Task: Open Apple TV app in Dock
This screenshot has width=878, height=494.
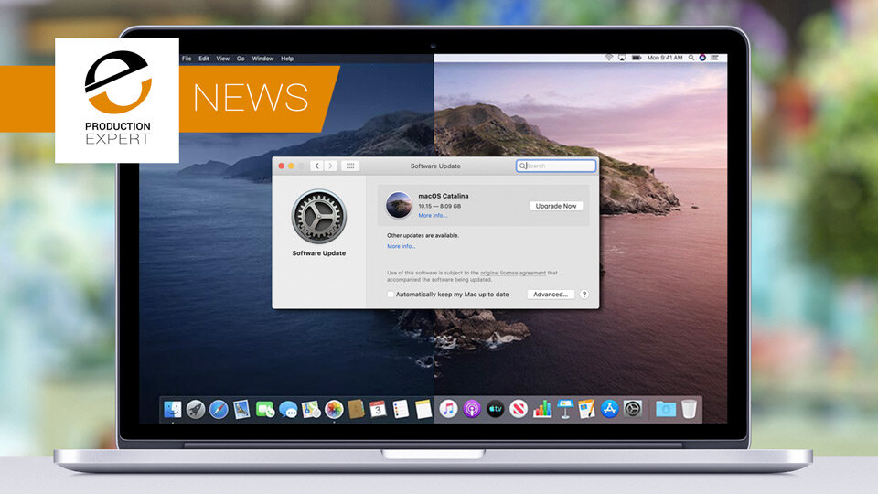Action: click(x=495, y=410)
